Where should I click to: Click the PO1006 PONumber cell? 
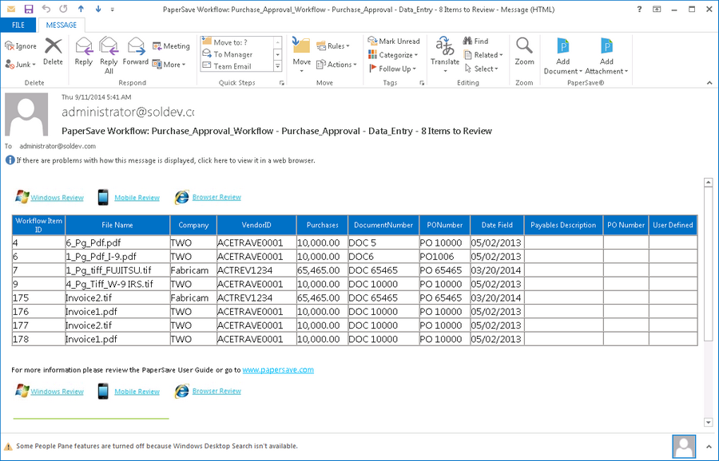tap(444, 256)
